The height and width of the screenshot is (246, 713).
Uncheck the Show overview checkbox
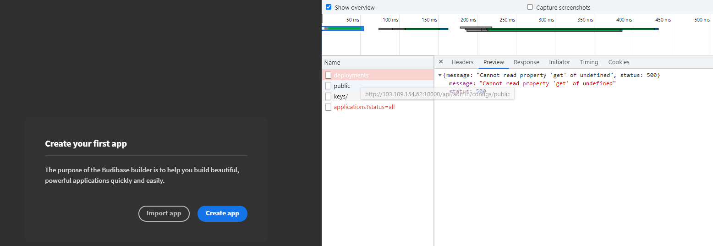[x=329, y=7]
